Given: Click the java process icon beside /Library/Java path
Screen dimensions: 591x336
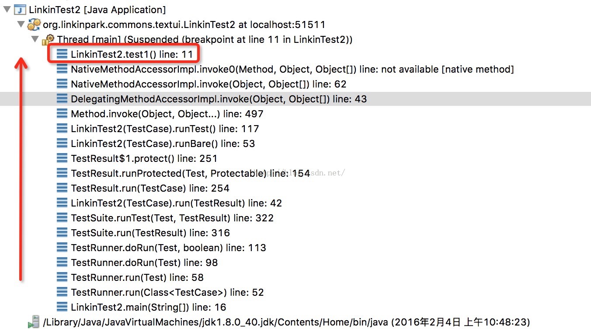Looking at the screenshot, I should coord(34,323).
